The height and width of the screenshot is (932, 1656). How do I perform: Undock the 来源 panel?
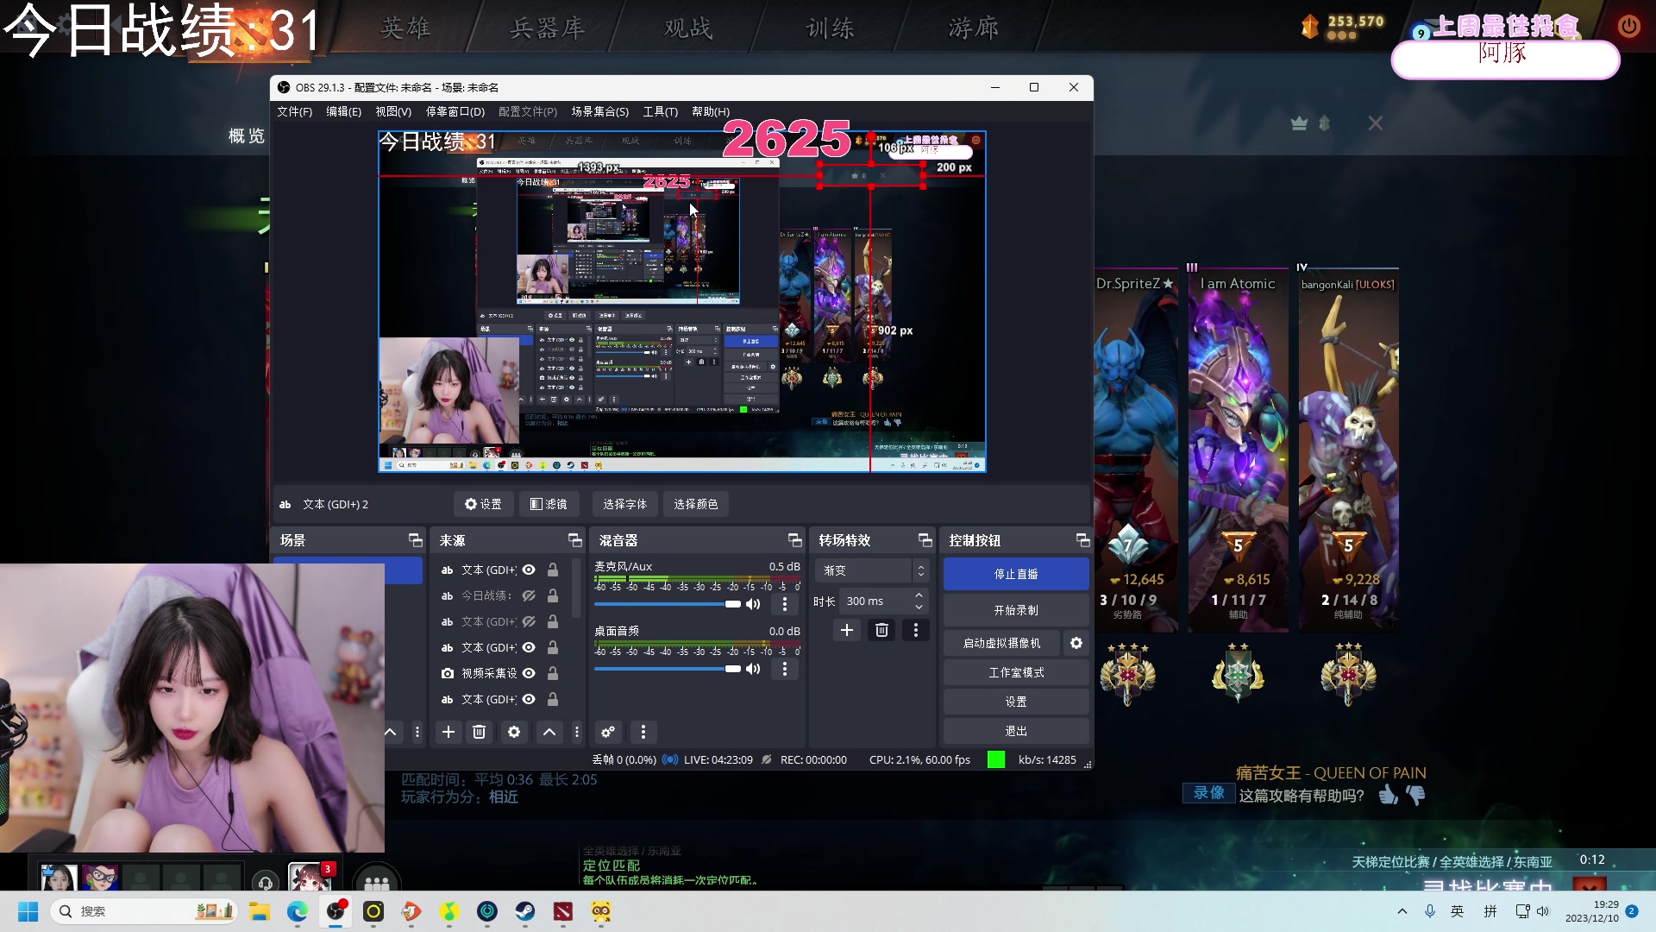coord(575,540)
